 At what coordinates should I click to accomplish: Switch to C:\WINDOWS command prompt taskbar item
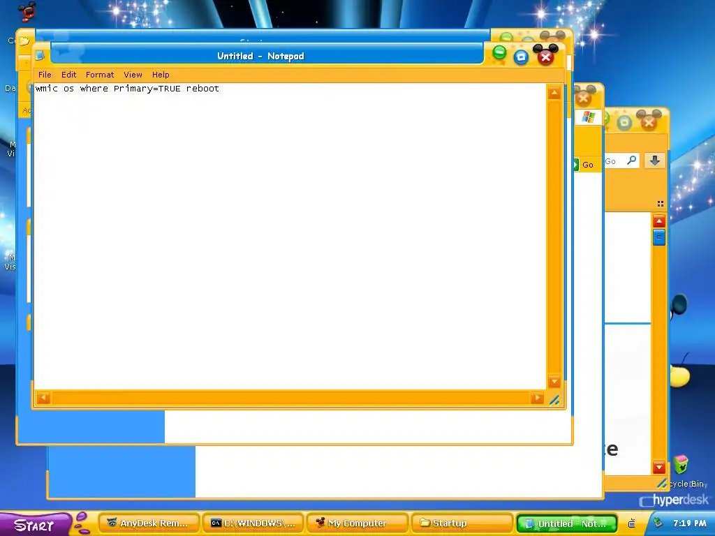coord(253,523)
